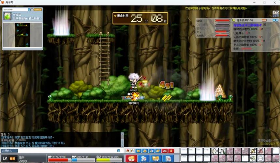
Task: Click the 帮助 help button
Action: tap(144, 159)
